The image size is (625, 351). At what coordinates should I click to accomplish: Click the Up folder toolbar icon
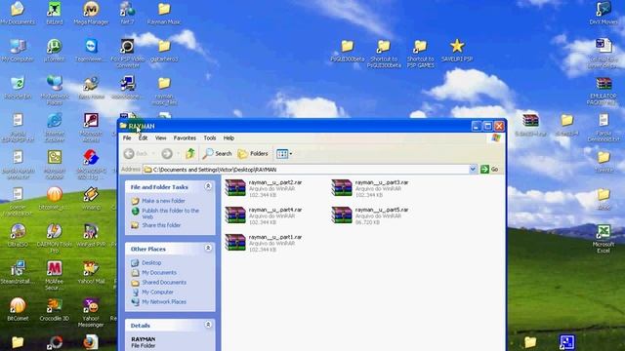[x=190, y=153]
